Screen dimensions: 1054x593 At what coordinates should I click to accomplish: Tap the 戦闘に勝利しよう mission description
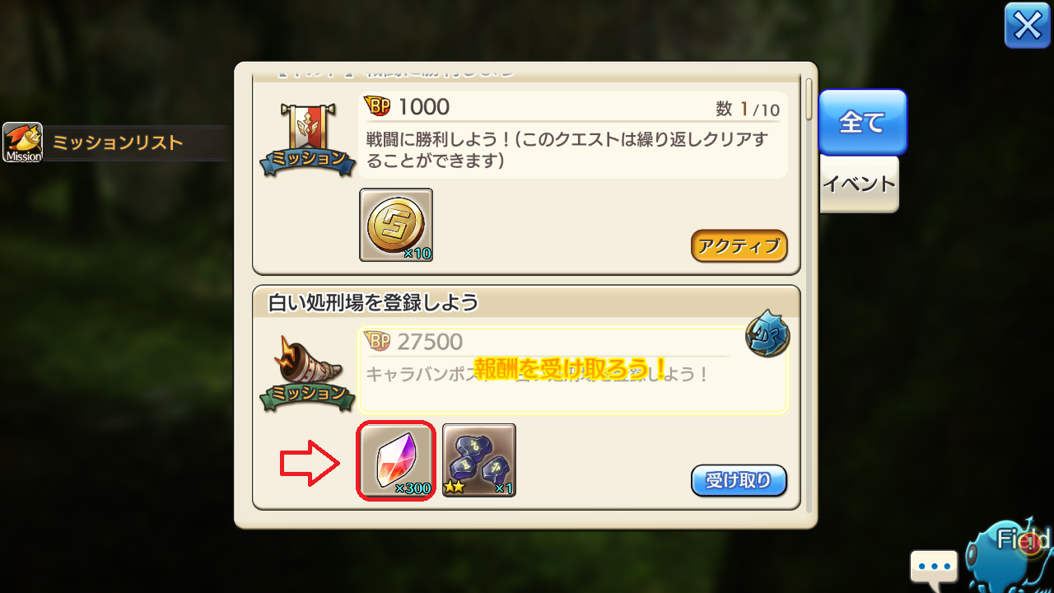[x=568, y=150]
